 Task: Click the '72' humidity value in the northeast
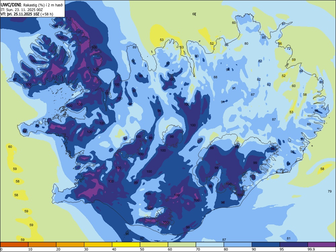pos(289,49)
